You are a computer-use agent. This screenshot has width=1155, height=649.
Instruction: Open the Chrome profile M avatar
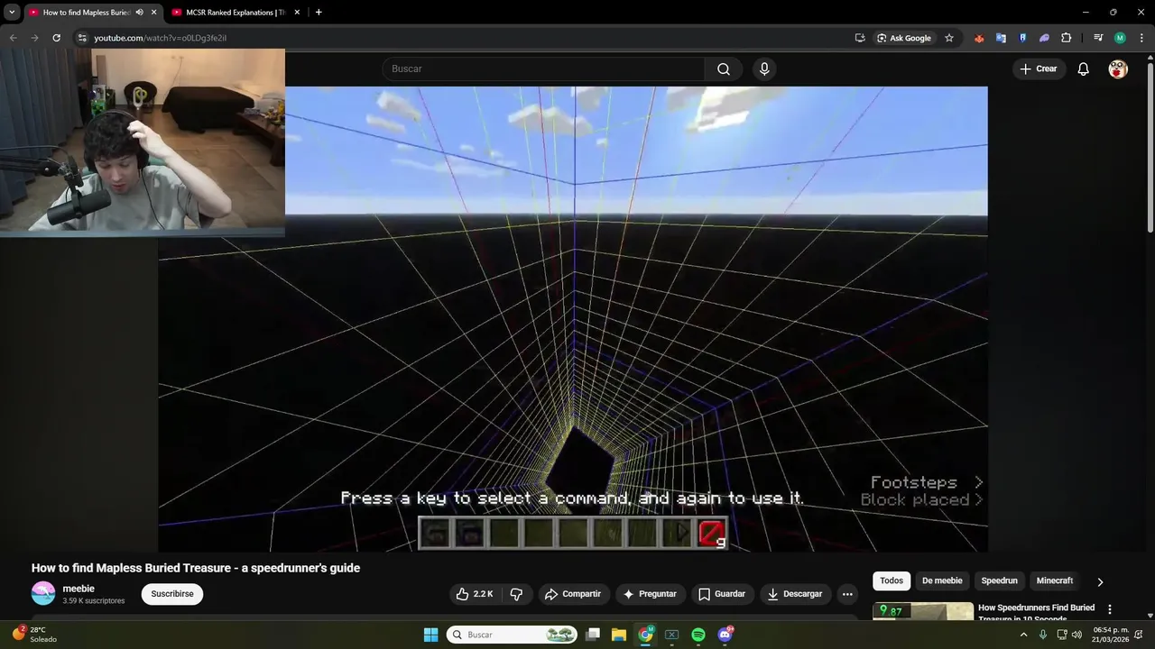click(x=1120, y=38)
